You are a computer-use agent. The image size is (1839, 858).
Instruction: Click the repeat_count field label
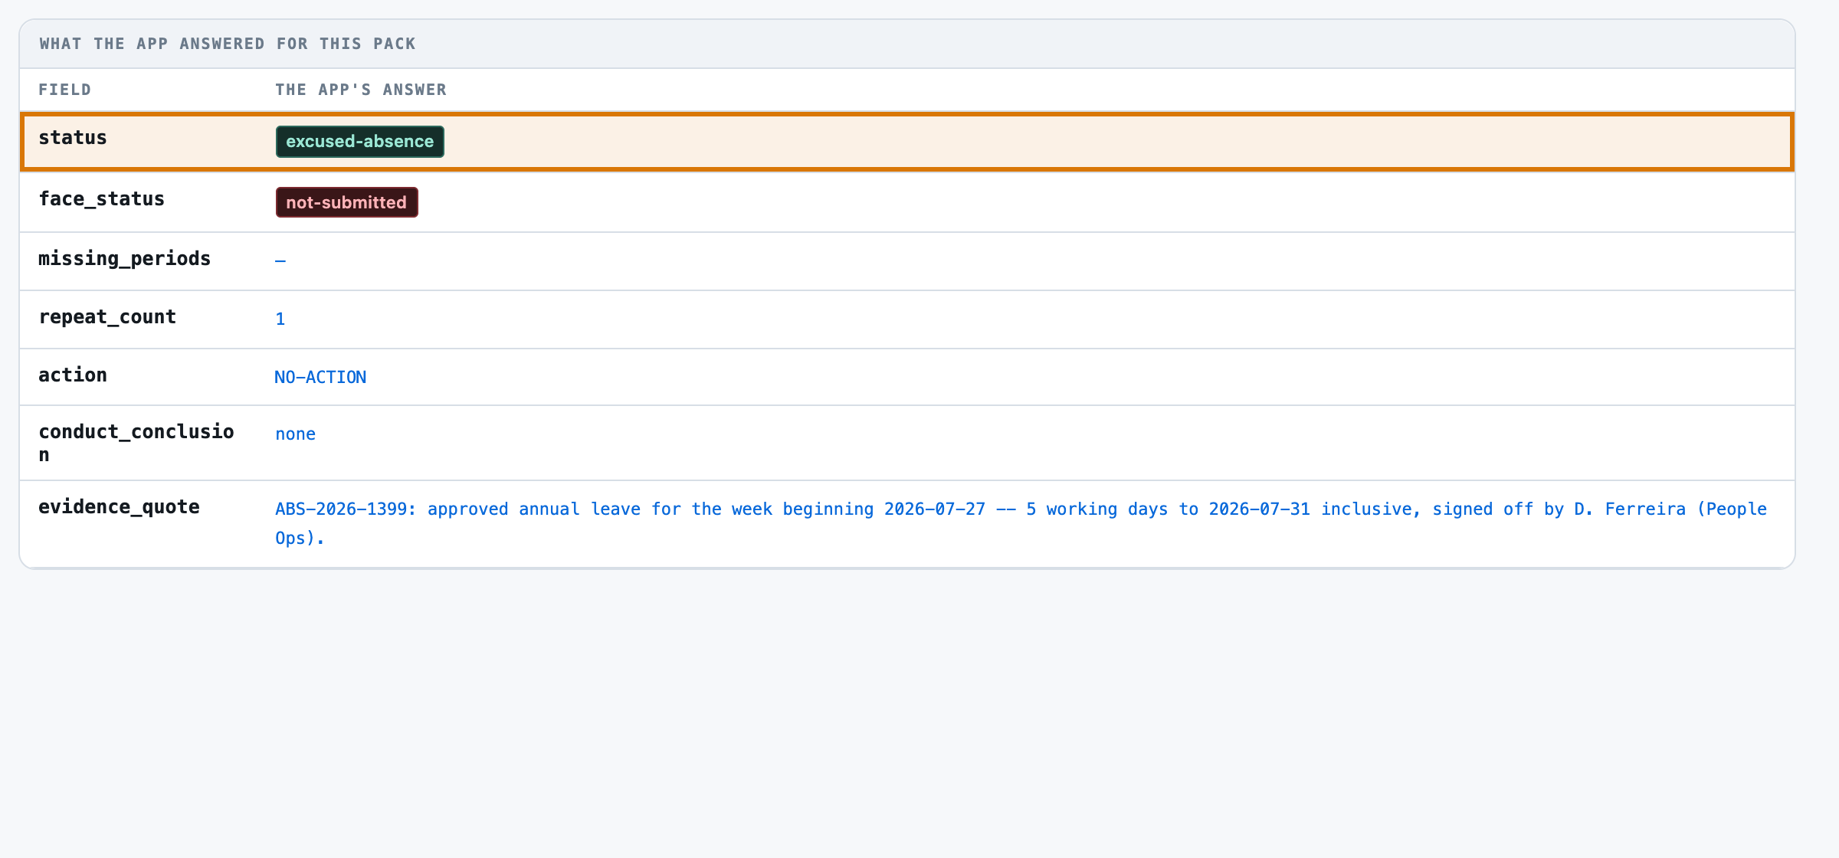pos(107,317)
